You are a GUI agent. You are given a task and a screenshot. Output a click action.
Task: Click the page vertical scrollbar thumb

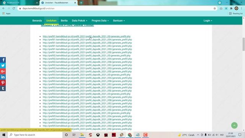tap(243, 44)
